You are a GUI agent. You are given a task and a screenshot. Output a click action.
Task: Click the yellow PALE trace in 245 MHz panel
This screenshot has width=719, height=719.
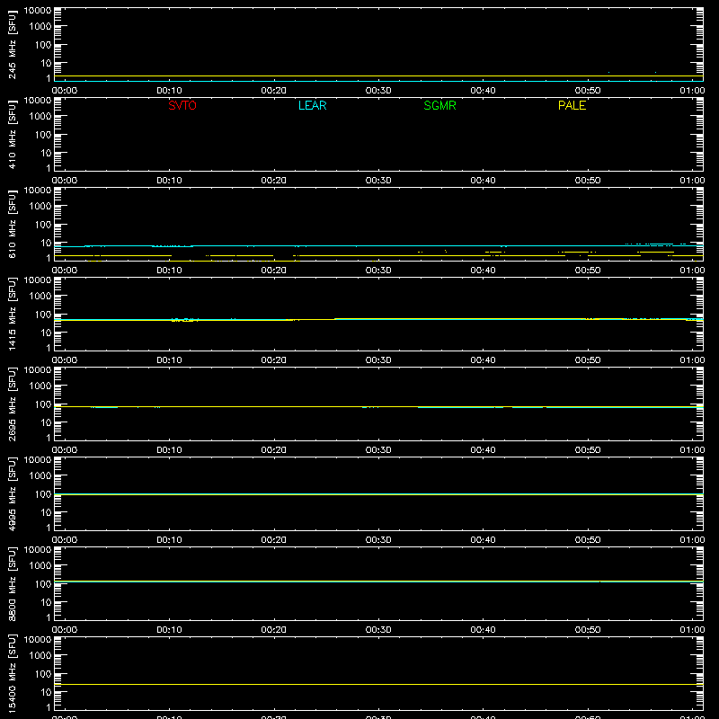point(378,76)
